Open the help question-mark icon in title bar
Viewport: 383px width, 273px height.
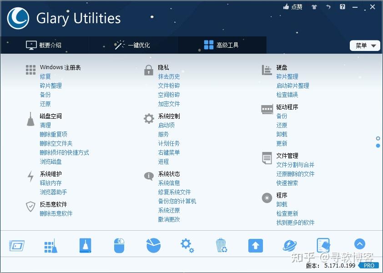343,7
